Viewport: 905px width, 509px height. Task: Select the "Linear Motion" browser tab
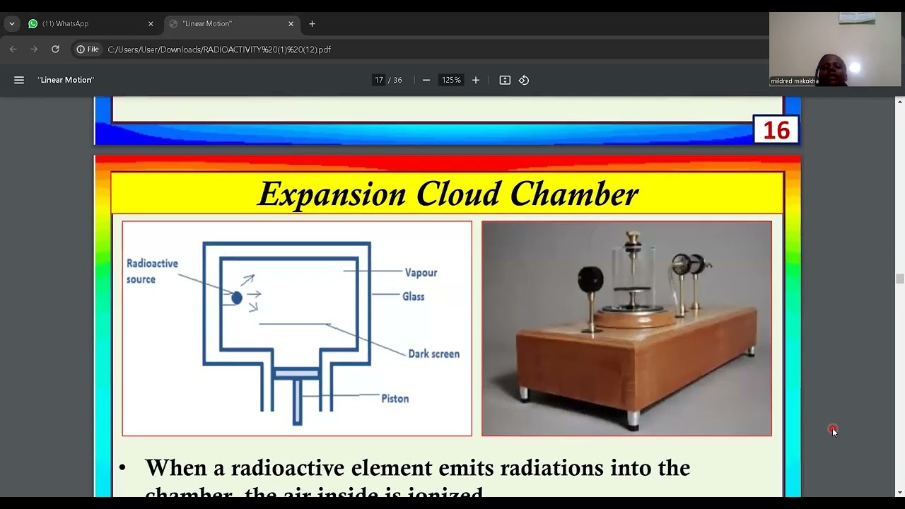(232, 24)
